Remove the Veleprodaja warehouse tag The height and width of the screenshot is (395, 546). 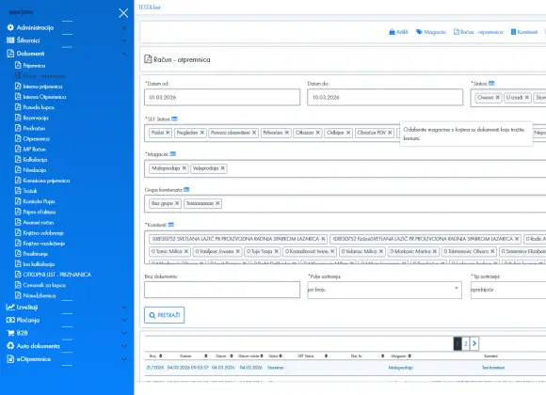(x=222, y=168)
